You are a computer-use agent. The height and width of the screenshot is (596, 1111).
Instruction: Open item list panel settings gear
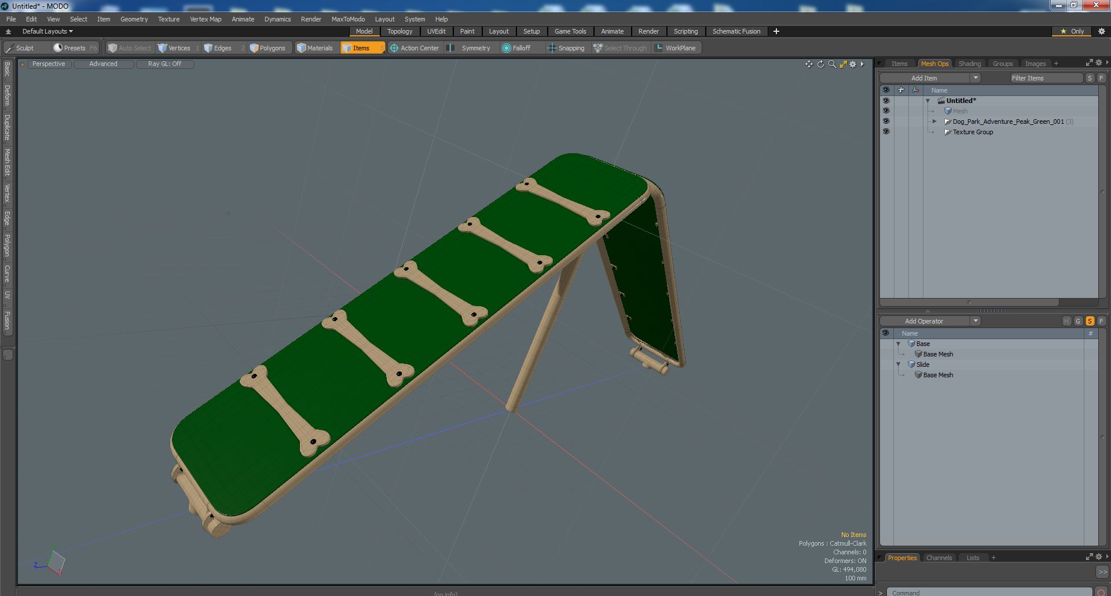click(1099, 62)
